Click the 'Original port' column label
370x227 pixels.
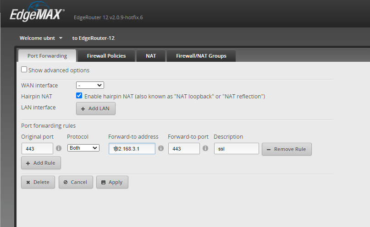point(37,137)
